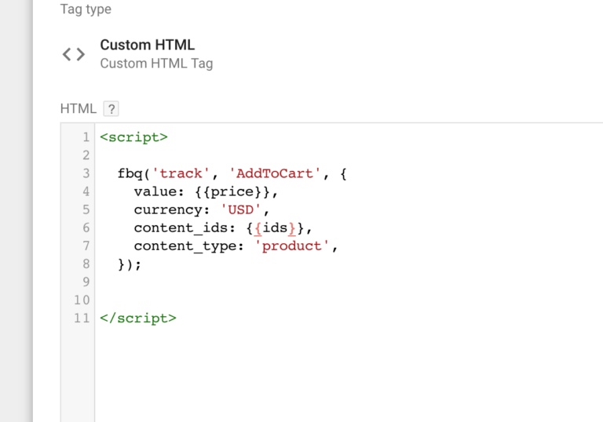Click the 'product' content_type string
Image resolution: width=603 pixels, height=422 pixels.
(x=292, y=246)
